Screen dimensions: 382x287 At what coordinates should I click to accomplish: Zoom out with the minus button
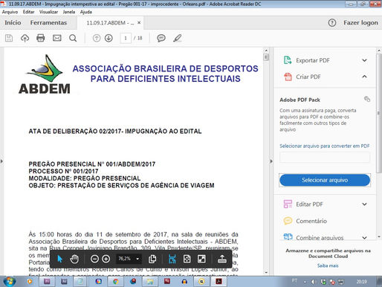pos(94,259)
